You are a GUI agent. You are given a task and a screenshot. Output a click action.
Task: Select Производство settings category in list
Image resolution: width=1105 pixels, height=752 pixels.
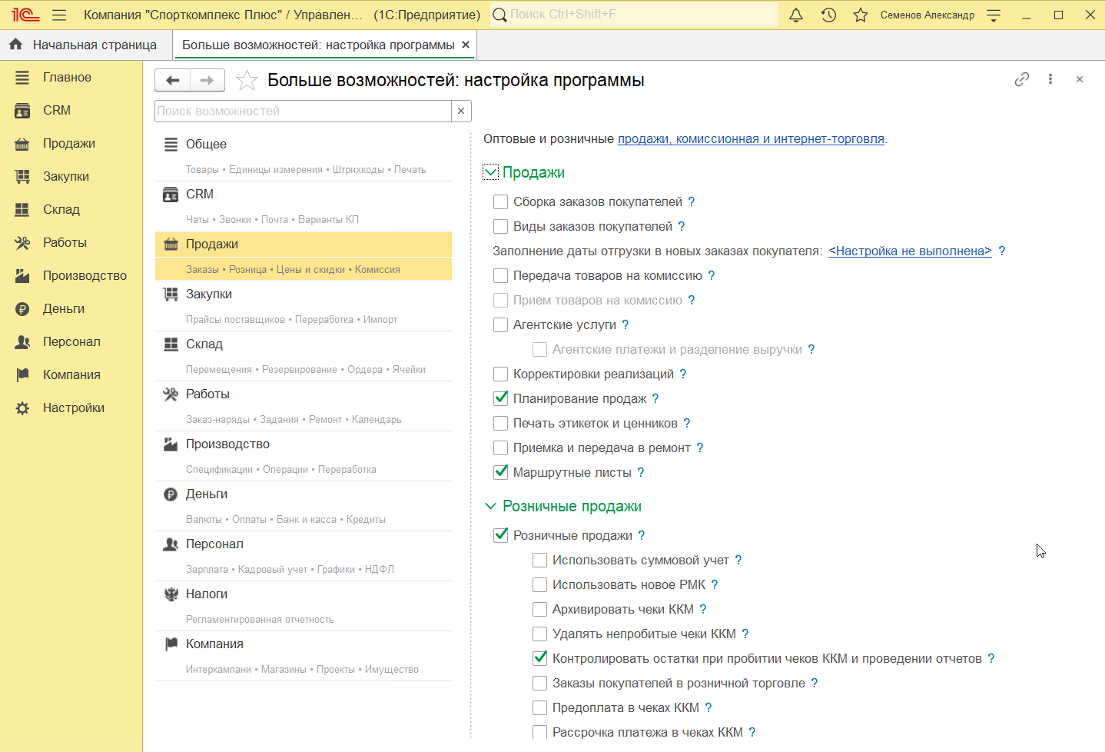click(x=304, y=457)
